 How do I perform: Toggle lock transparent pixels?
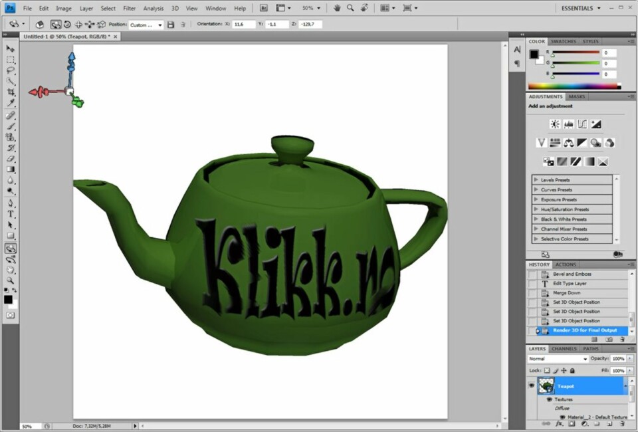[x=547, y=371]
